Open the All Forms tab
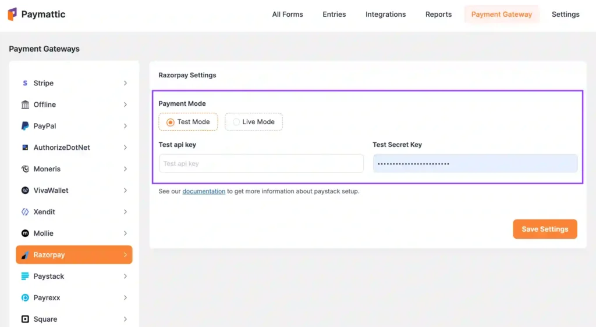Screen dimensions: 596x327 point(288,15)
